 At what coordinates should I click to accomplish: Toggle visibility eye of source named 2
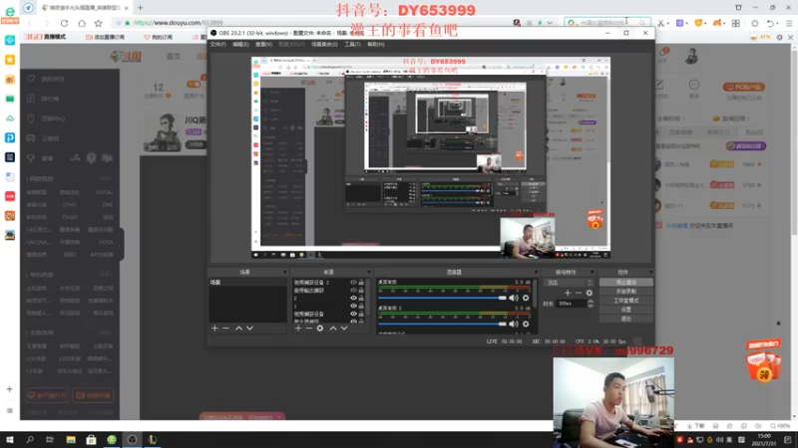tap(353, 298)
